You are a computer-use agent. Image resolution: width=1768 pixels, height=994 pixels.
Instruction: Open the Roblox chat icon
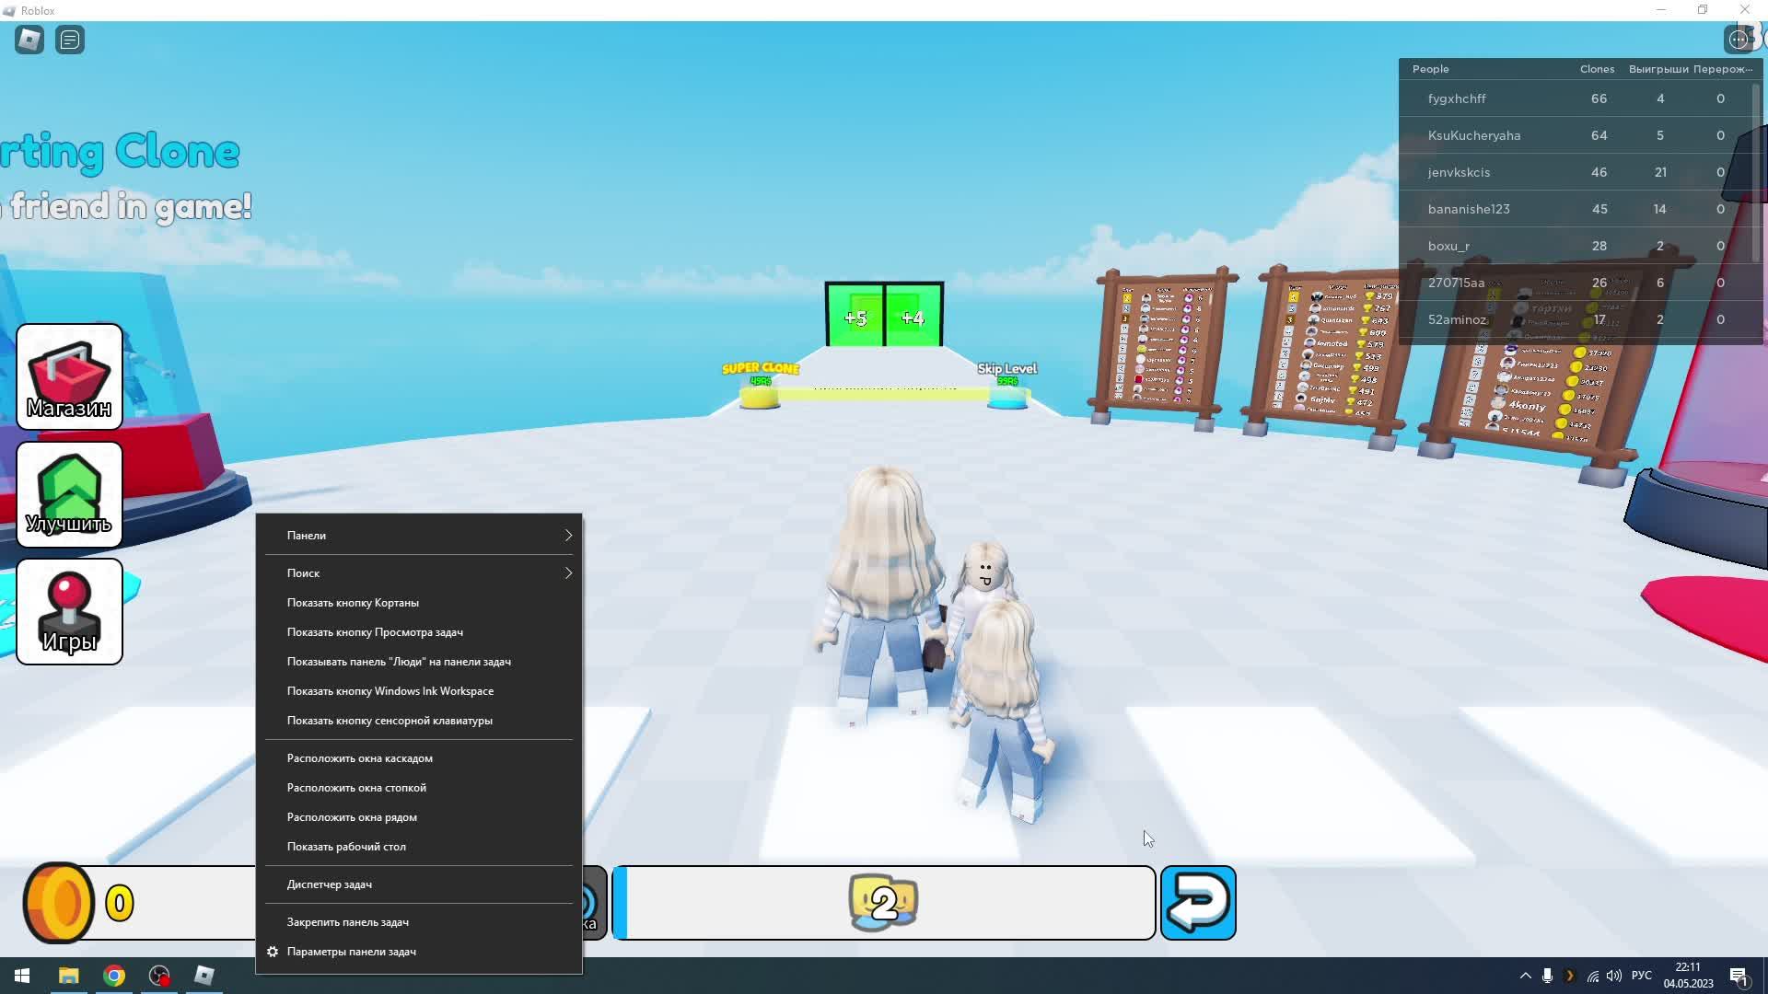[70, 40]
